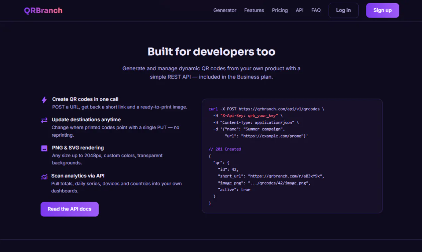Click the image icon beside PNG & SVG rendering
Viewport: 422px width, 252px height.
point(44,148)
